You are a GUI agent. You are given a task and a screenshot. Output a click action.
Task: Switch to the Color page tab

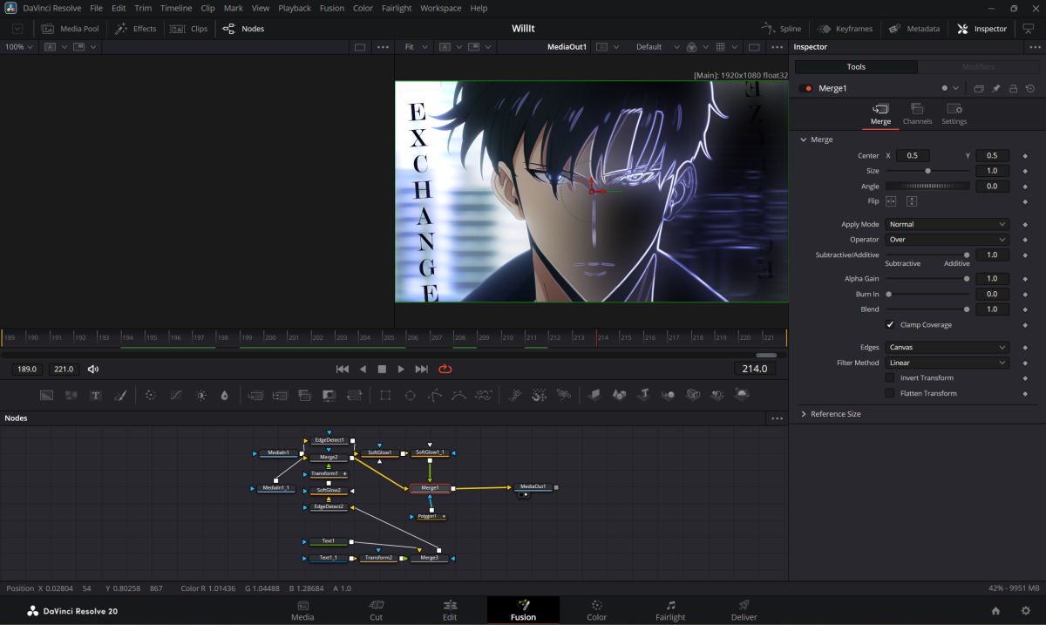(596, 610)
